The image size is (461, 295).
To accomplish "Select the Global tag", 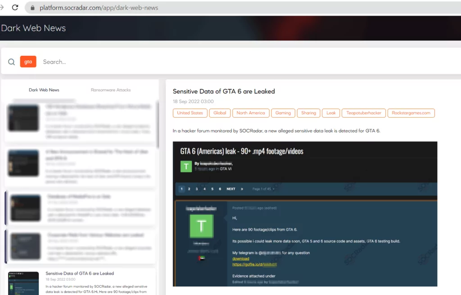I will click(220, 113).
